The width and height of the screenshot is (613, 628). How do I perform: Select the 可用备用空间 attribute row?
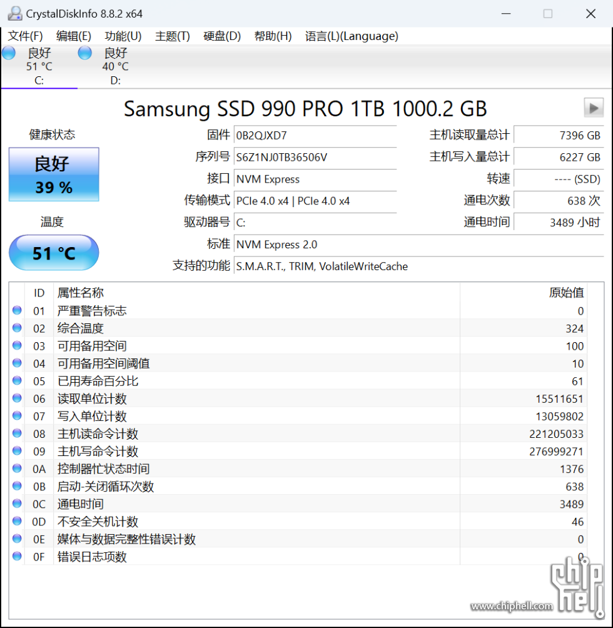(x=298, y=346)
